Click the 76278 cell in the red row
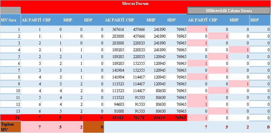272x133 pixels. pyautogui.click(x=135, y=118)
